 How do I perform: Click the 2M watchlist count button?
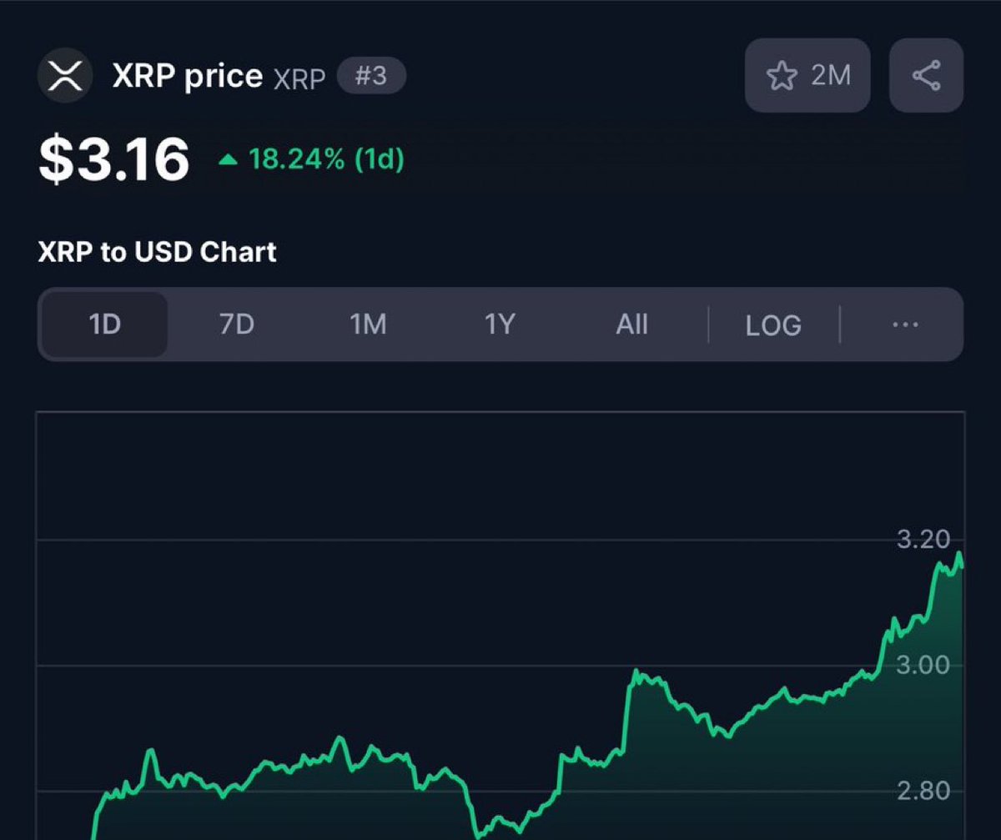[x=807, y=76]
